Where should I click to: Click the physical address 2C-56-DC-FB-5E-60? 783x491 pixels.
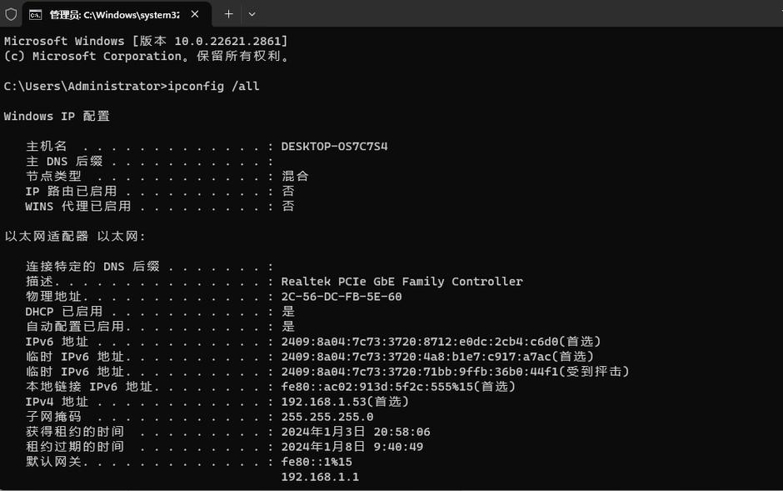point(341,297)
